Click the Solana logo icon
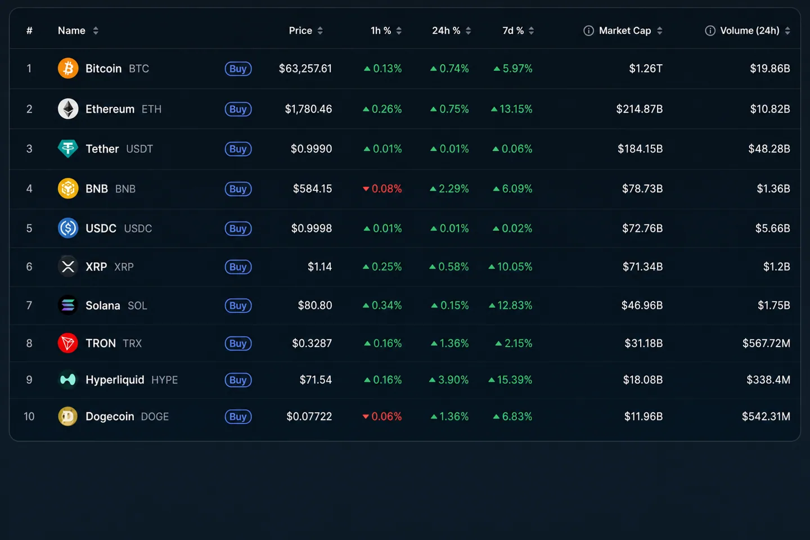 click(x=68, y=305)
